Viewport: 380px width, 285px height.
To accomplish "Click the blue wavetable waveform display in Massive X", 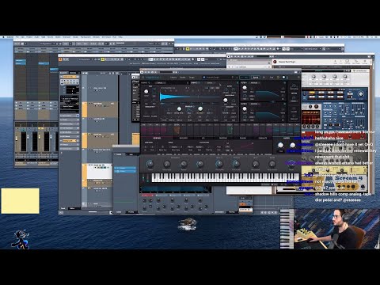I will [190, 97].
